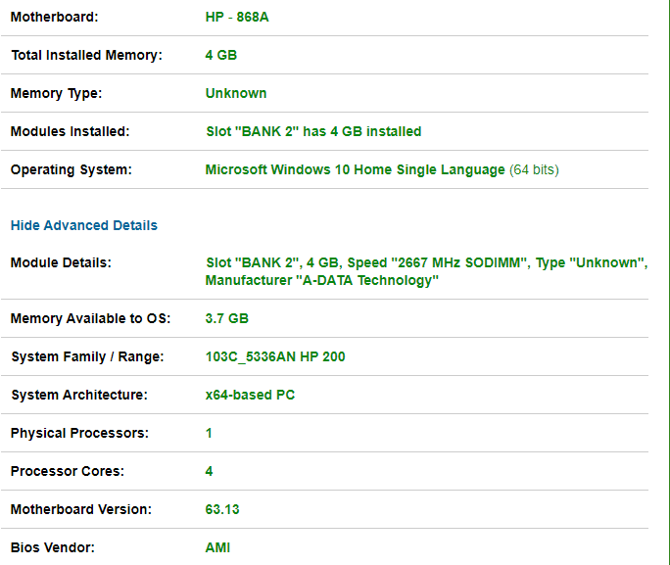The width and height of the screenshot is (670, 565).
Task: Select the HP - 868A motherboard value
Action: pos(237,17)
